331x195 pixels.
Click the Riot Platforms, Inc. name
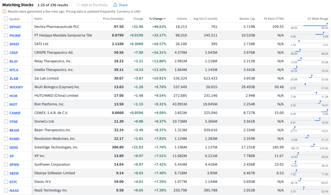point(49,104)
